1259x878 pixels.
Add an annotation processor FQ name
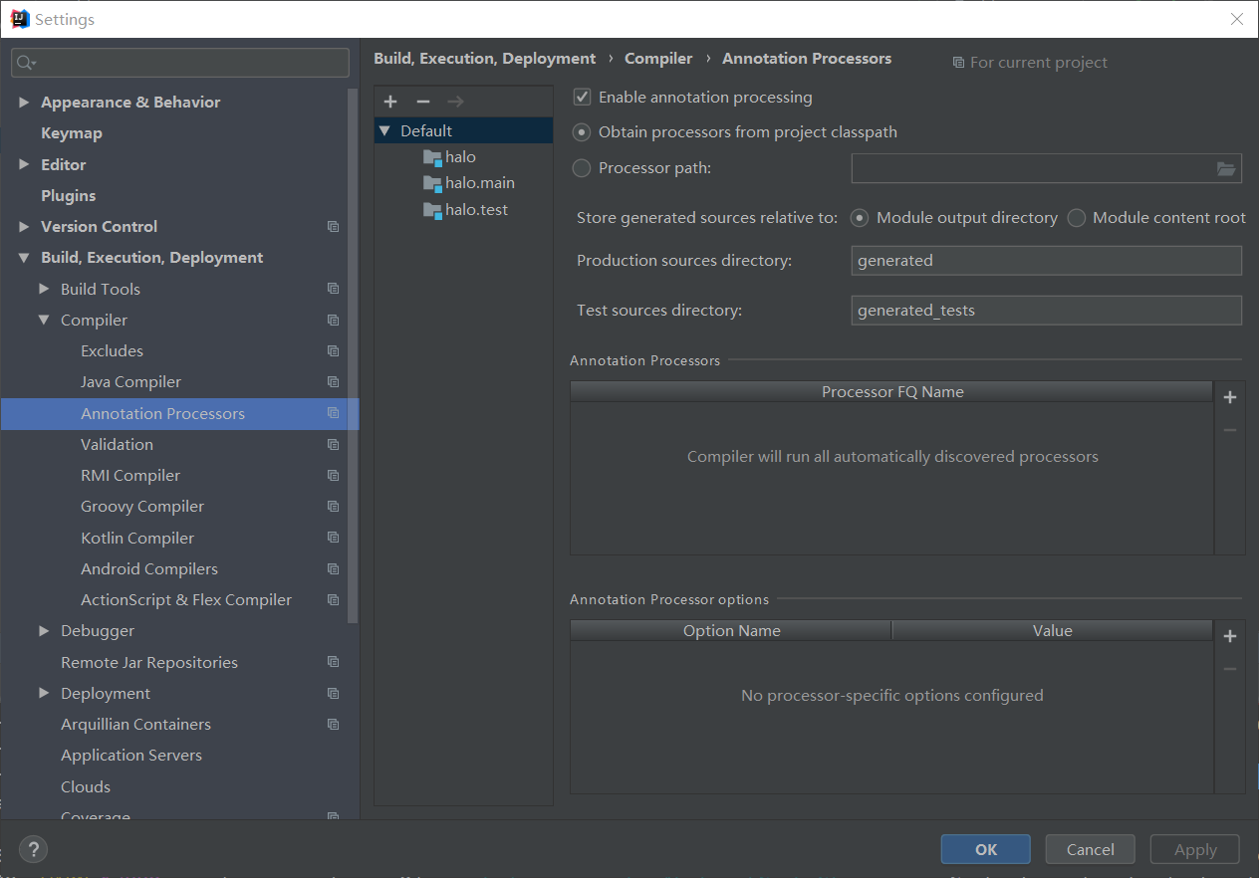click(x=1230, y=397)
